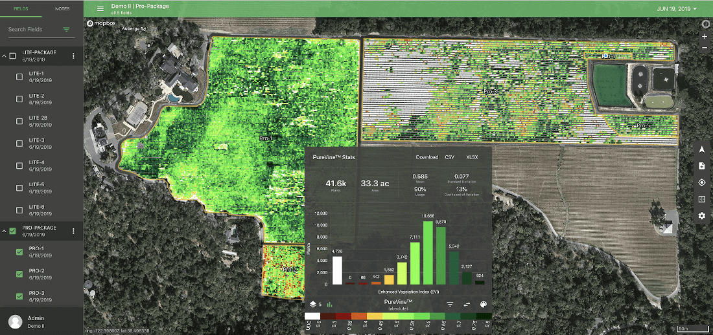Select the FIELDS tab
This screenshot has width=713, height=335.
point(21,9)
